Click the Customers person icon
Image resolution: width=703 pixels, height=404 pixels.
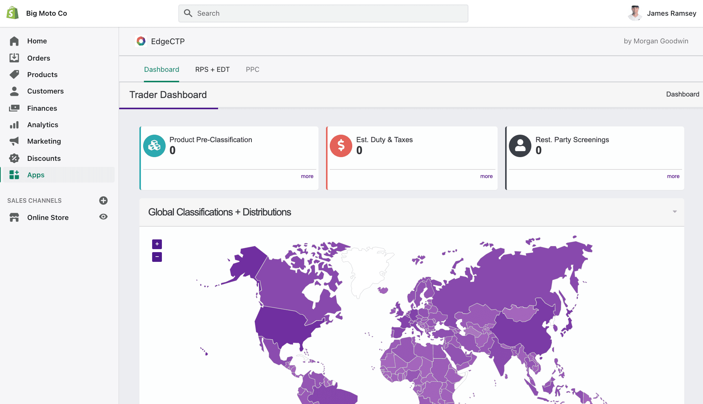[14, 91]
